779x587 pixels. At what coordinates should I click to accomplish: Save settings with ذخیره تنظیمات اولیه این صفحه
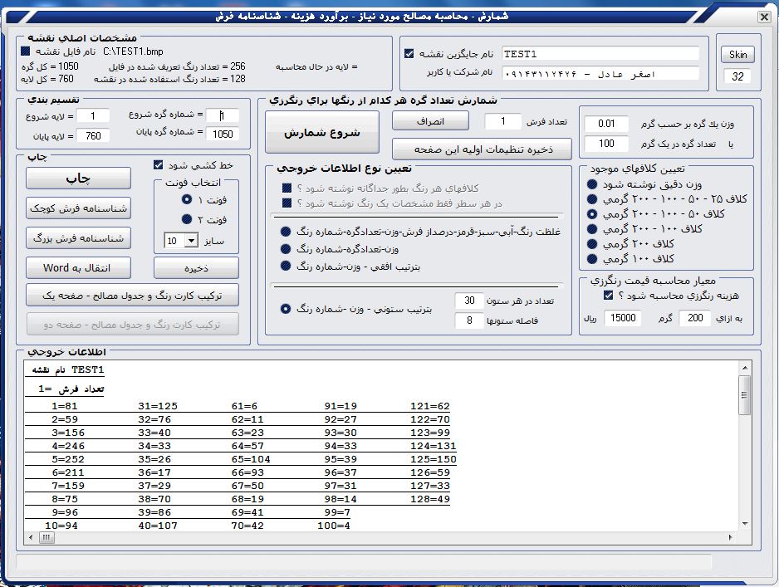coord(483,149)
